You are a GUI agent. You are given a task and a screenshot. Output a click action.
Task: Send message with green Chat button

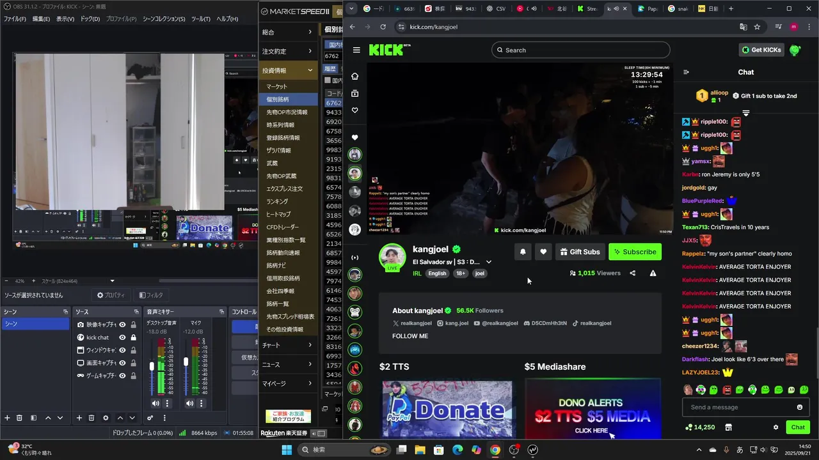[x=798, y=427]
